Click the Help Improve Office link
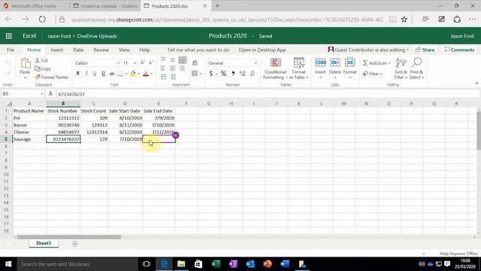This screenshot has width=481, height=271. click(458, 254)
